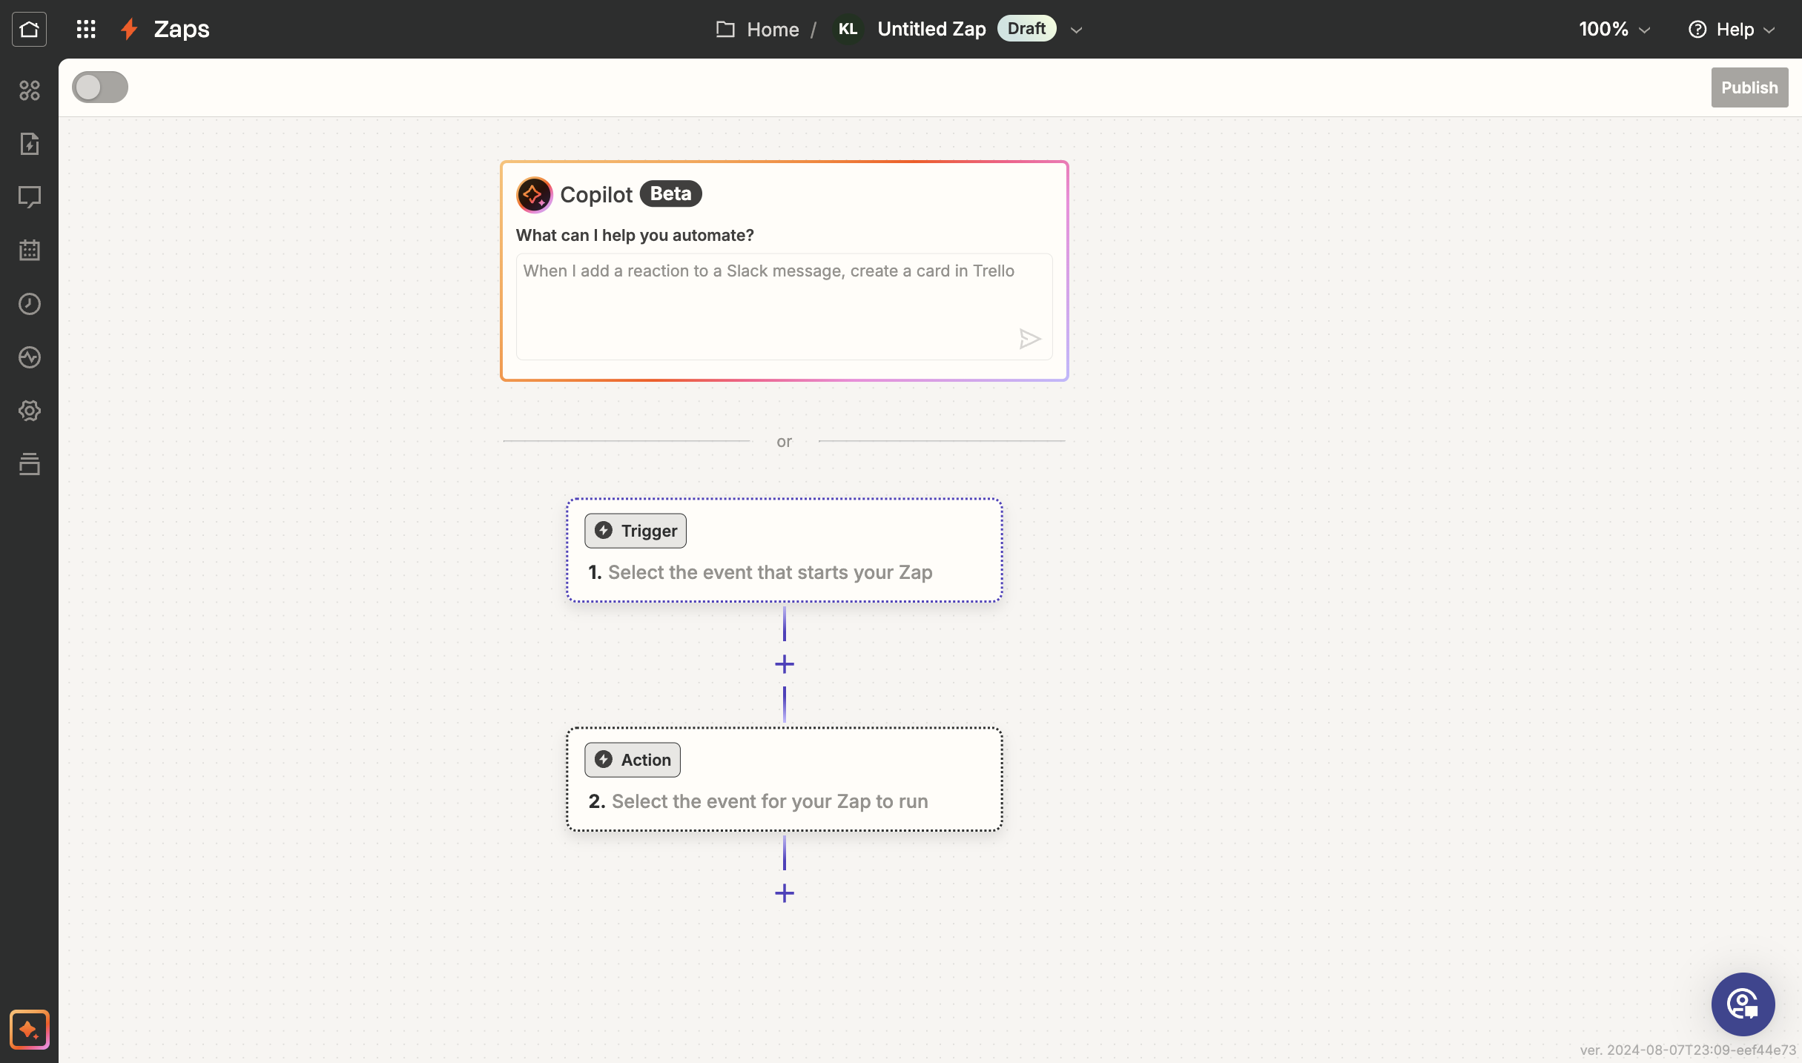Open the status activity icon in sidebar
The width and height of the screenshot is (1802, 1063).
29,357
